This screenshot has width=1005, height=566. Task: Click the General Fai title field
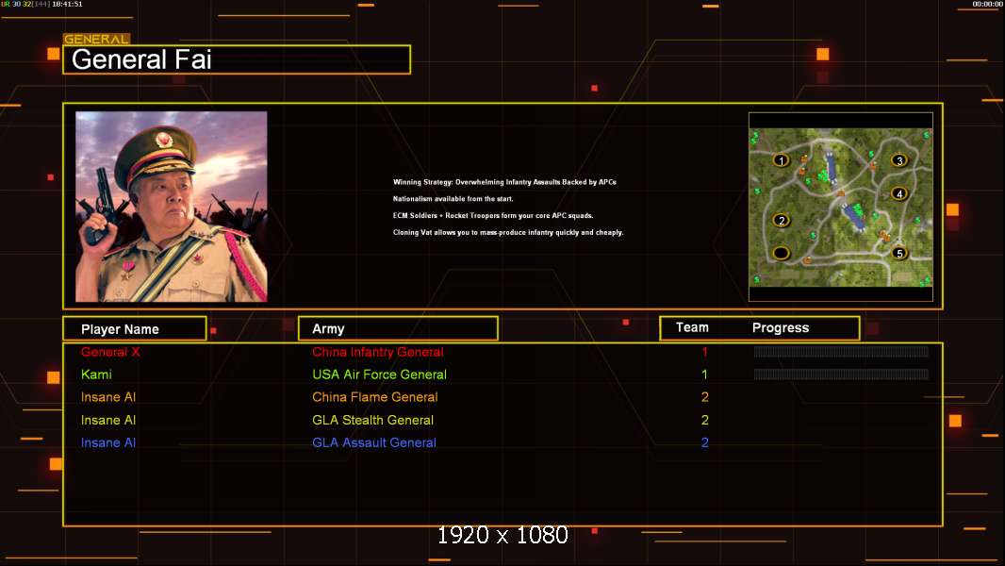point(237,59)
